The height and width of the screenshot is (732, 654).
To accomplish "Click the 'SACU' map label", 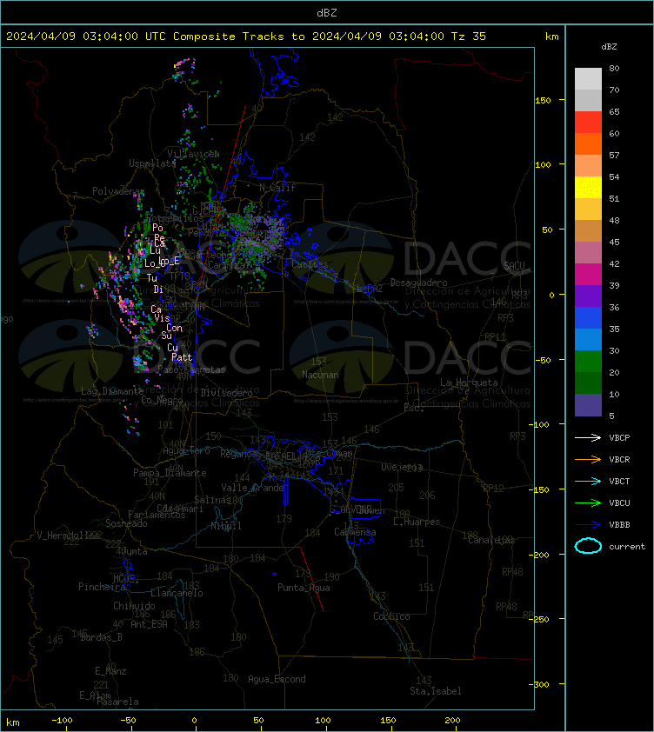I will pyautogui.click(x=514, y=266).
